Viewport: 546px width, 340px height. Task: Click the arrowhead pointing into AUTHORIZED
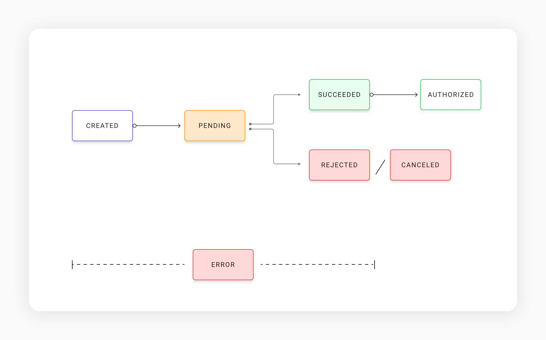click(416, 95)
